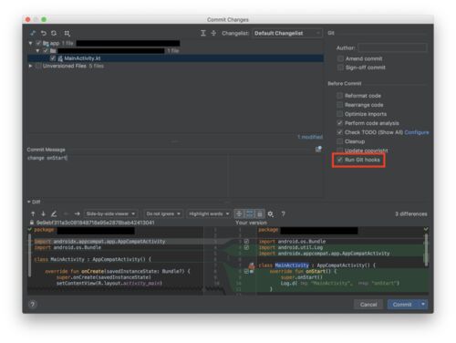
Task: Click the app module folder icon
Action: click(x=46, y=43)
